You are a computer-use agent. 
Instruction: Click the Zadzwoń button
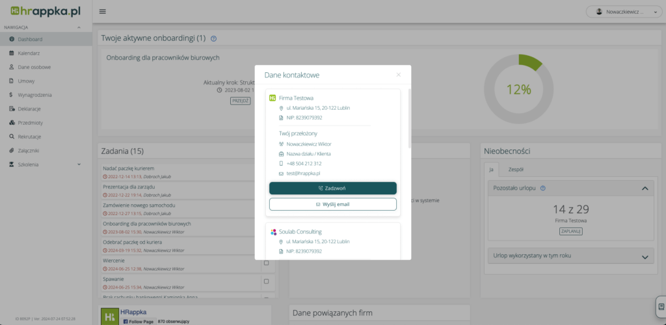[x=332, y=188]
